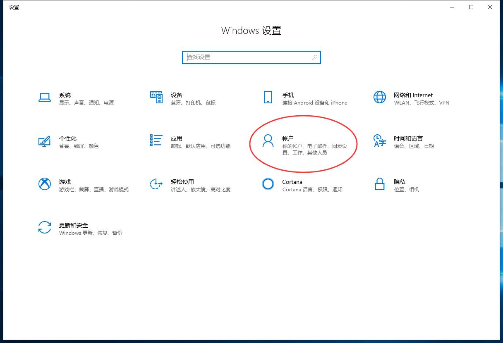Select the 游戏 category title
Image resolution: width=503 pixels, height=343 pixels.
tap(65, 182)
